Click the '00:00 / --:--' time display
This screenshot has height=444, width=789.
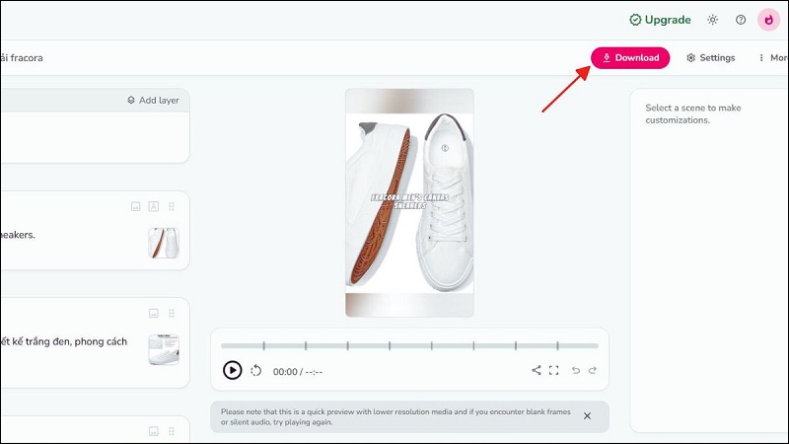pyautogui.click(x=298, y=372)
